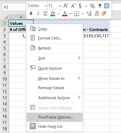The image size is (121, 133).
Task: Open Additional Actions entry
Action: 54,98
